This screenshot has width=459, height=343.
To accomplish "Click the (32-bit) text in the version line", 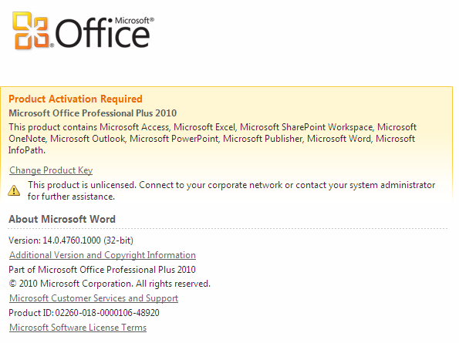I will 119,240.
